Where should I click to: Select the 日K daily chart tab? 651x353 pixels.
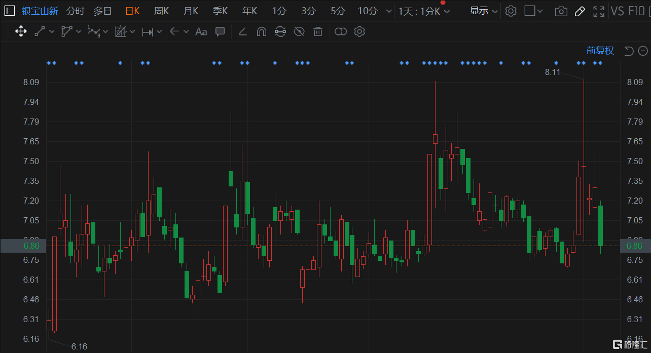(x=132, y=11)
